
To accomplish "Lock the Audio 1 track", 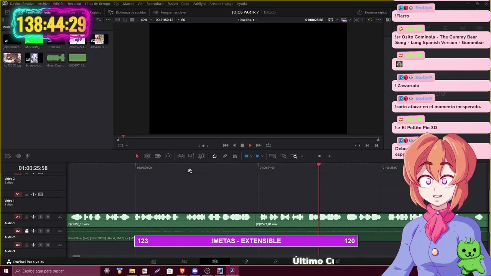I will pyautogui.click(x=27, y=217).
